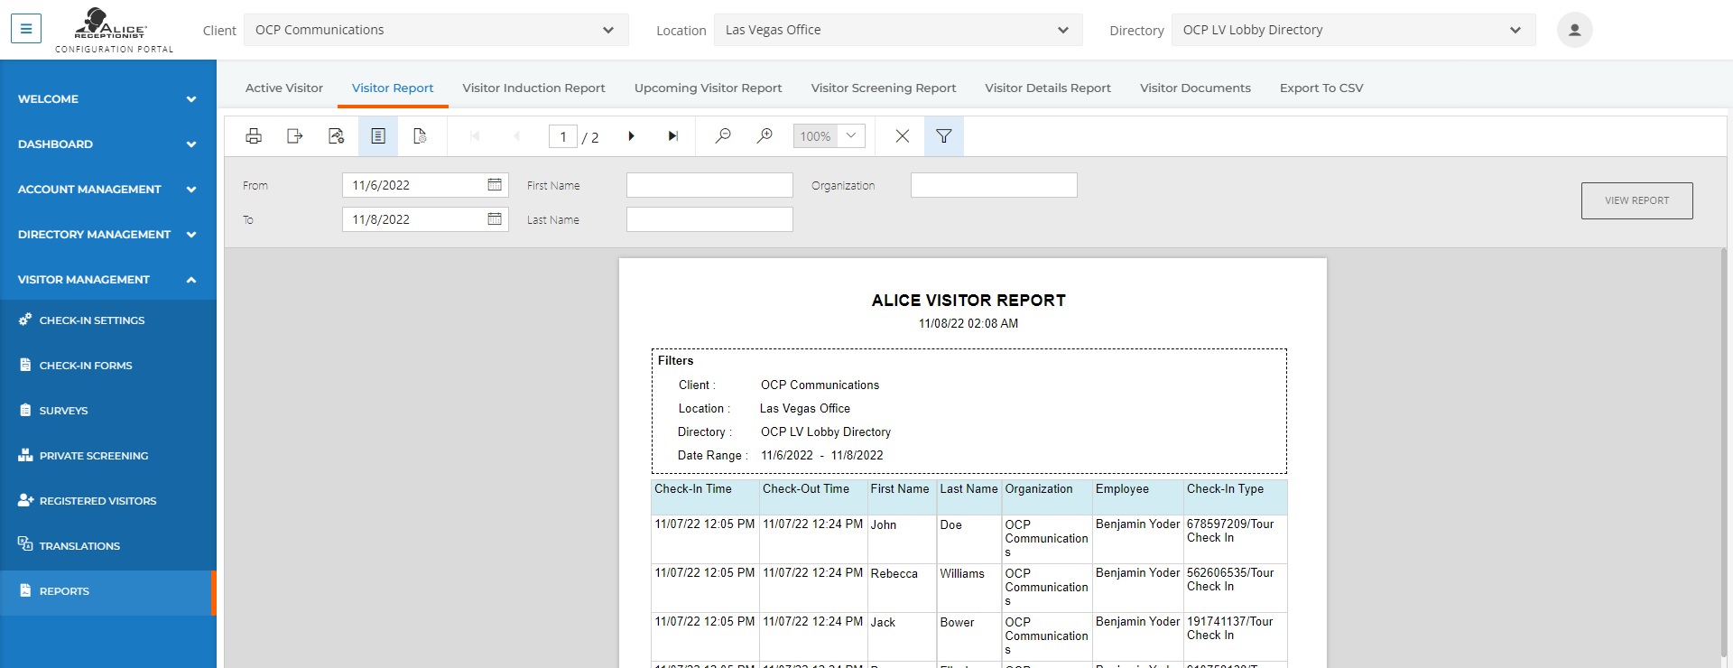Open the user profile avatar

[x=1574, y=30]
